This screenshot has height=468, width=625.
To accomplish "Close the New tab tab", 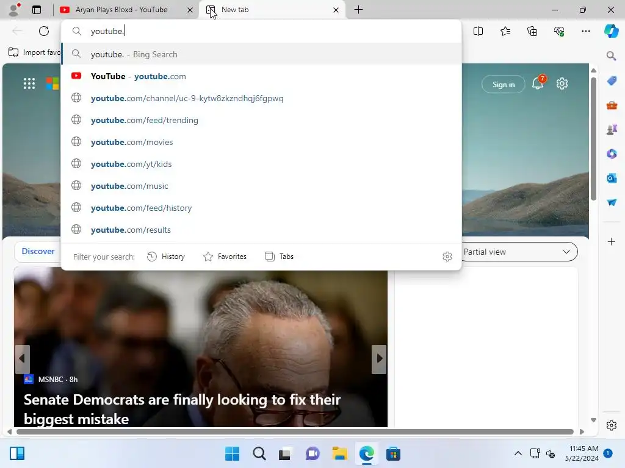I will 336,10.
